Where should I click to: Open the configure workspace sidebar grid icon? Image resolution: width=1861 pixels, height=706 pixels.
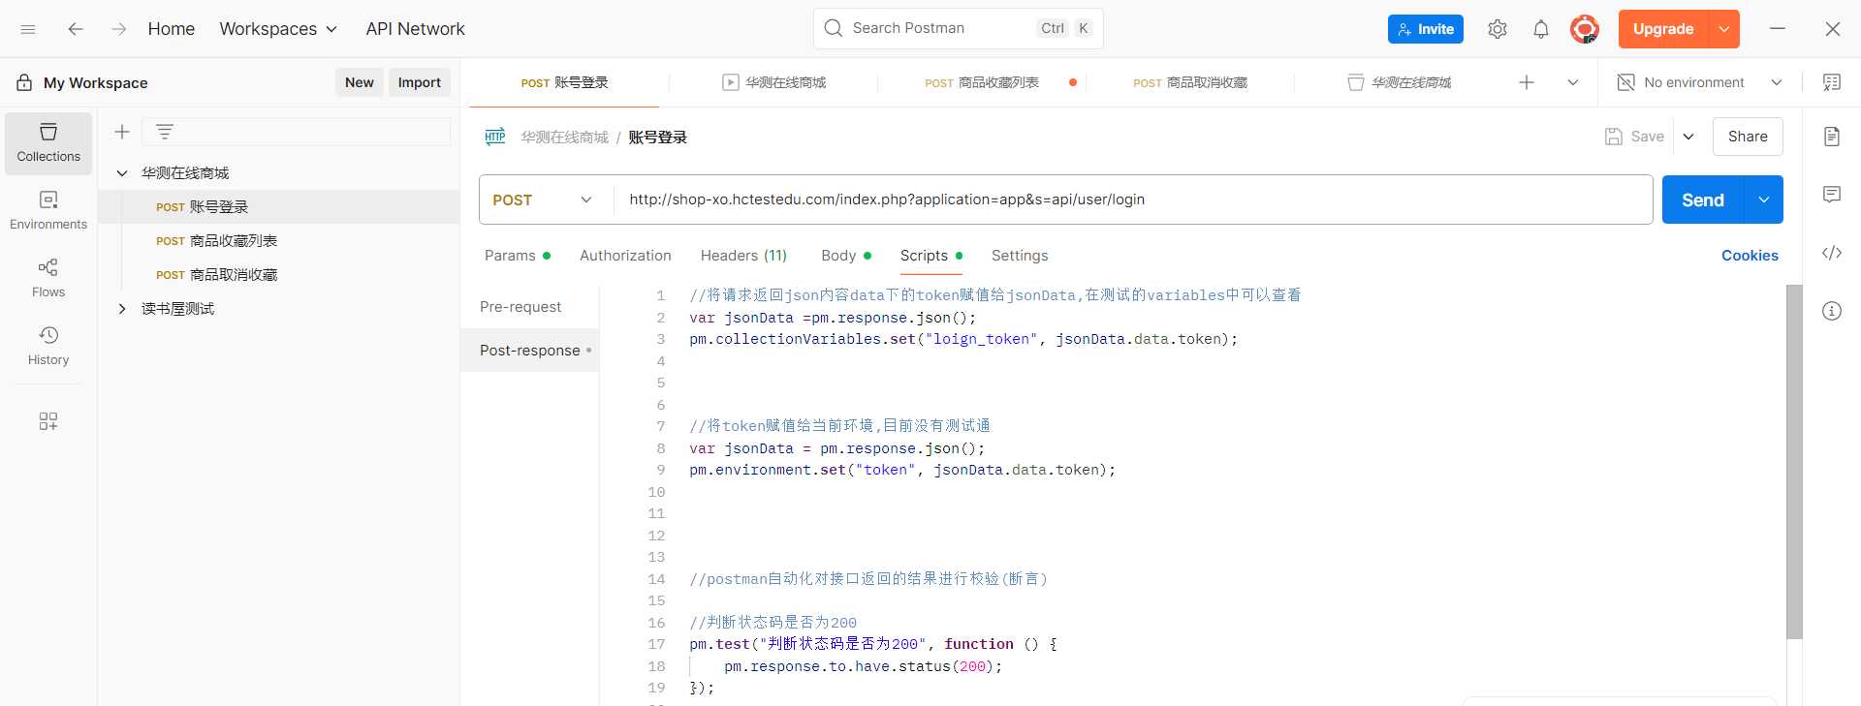point(48,421)
